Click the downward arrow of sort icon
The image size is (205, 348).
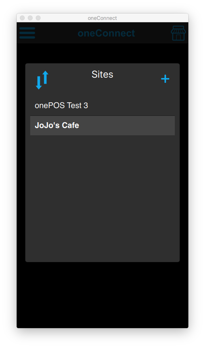point(39,83)
